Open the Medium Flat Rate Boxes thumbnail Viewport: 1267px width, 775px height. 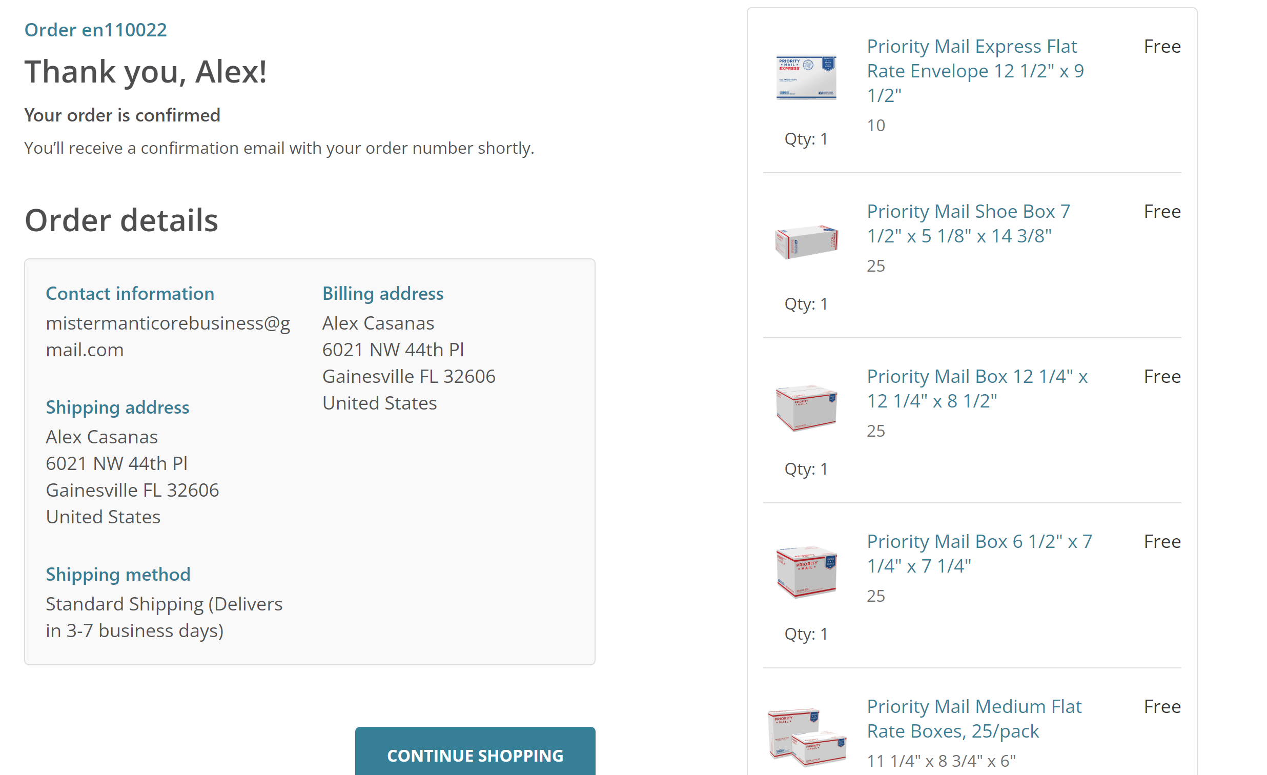806,736
